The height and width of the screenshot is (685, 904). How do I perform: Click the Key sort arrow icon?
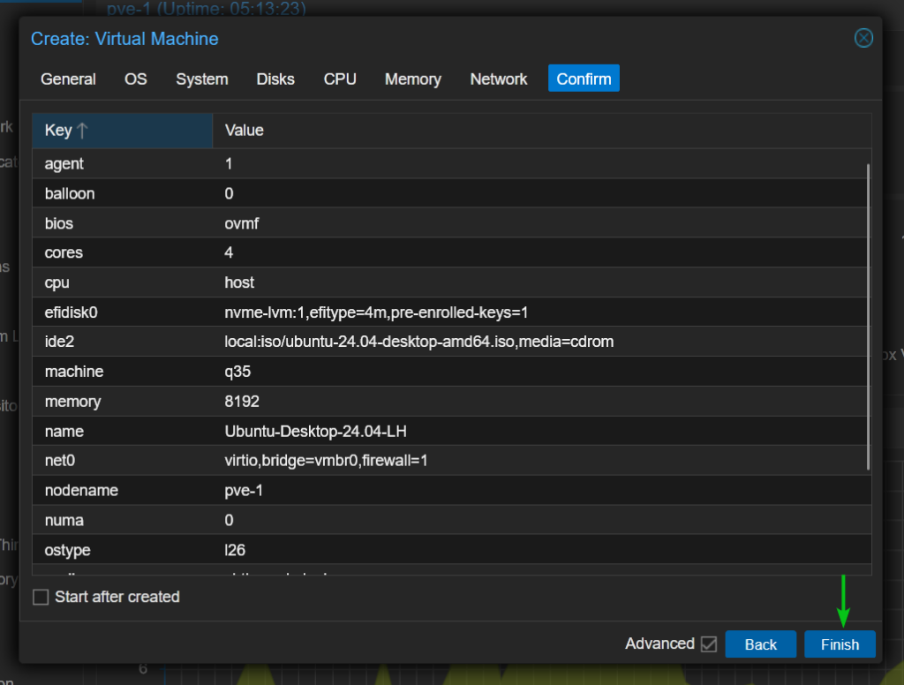coord(82,131)
